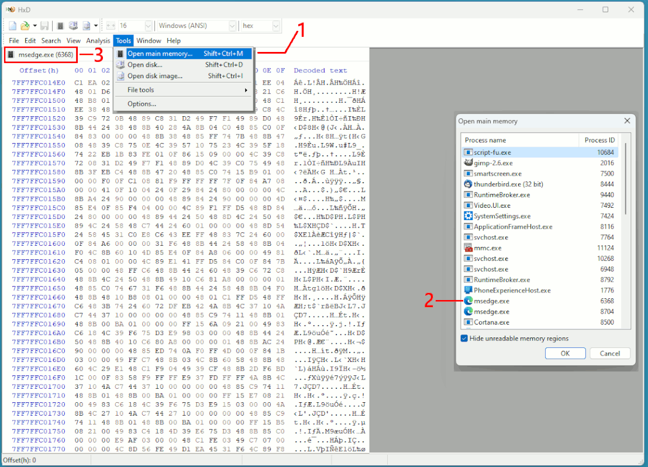Confirm with OK in Open main memory
The height and width of the screenshot is (467, 648).
(x=565, y=354)
